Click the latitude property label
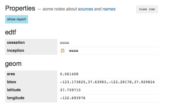Screen dimensions: 179x108 pyautogui.click(x=14, y=90)
